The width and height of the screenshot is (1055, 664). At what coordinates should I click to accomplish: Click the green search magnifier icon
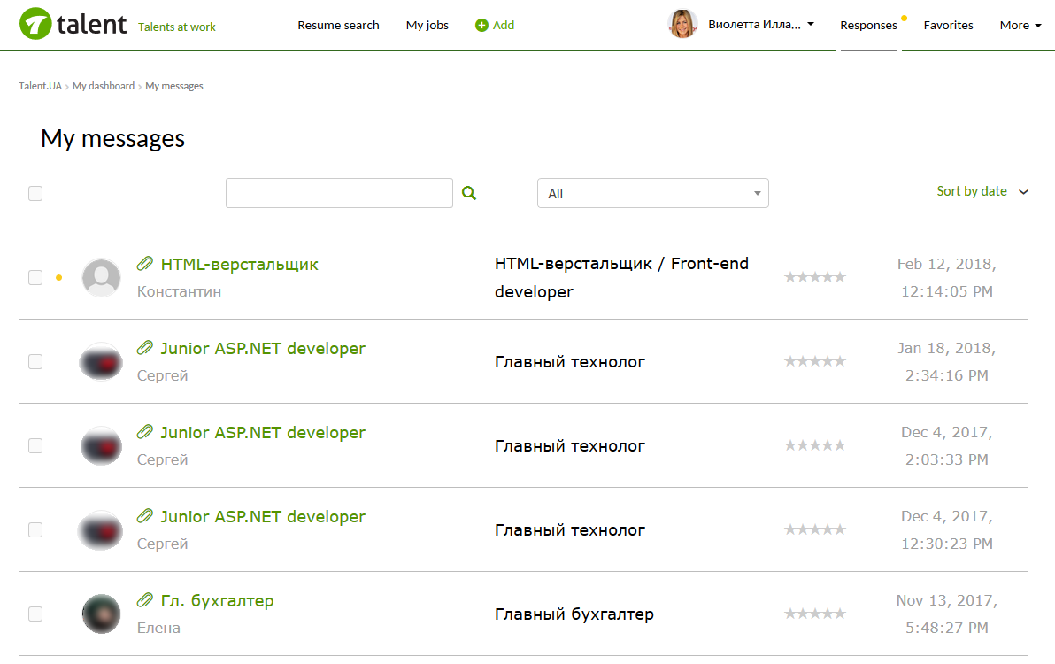coord(469,193)
